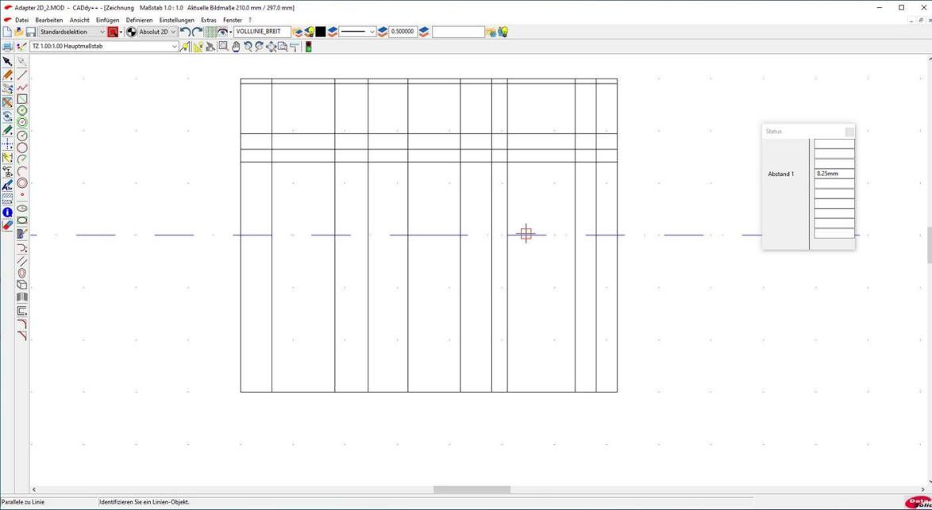Image resolution: width=932 pixels, height=510 pixels.
Task: Click the VOLLLINIE_BREIT line style field
Action: (x=262, y=32)
